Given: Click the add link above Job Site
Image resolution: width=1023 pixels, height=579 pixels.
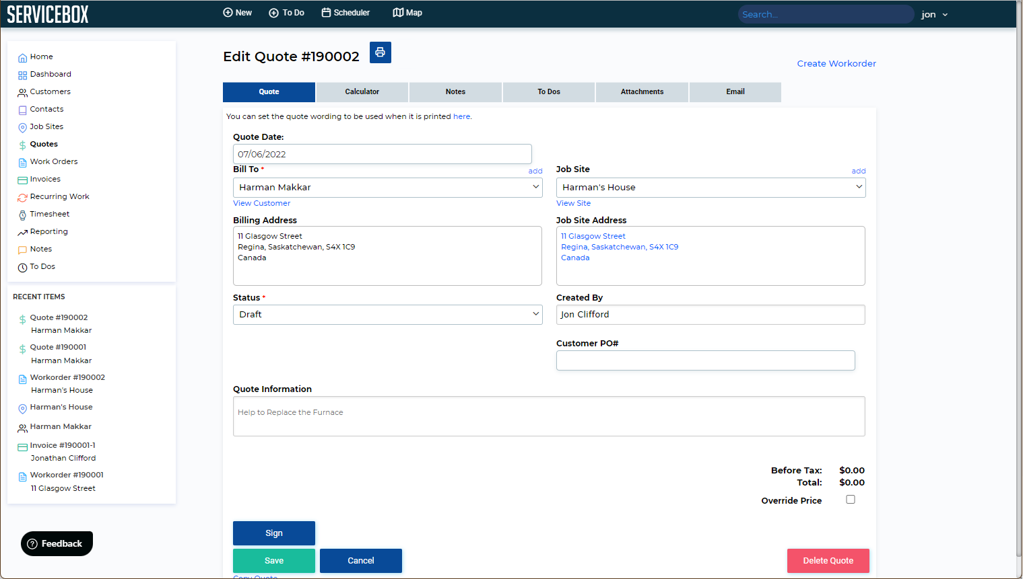Looking at the screenshot, I should [859, 171].
